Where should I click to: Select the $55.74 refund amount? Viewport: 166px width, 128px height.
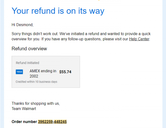65,72
